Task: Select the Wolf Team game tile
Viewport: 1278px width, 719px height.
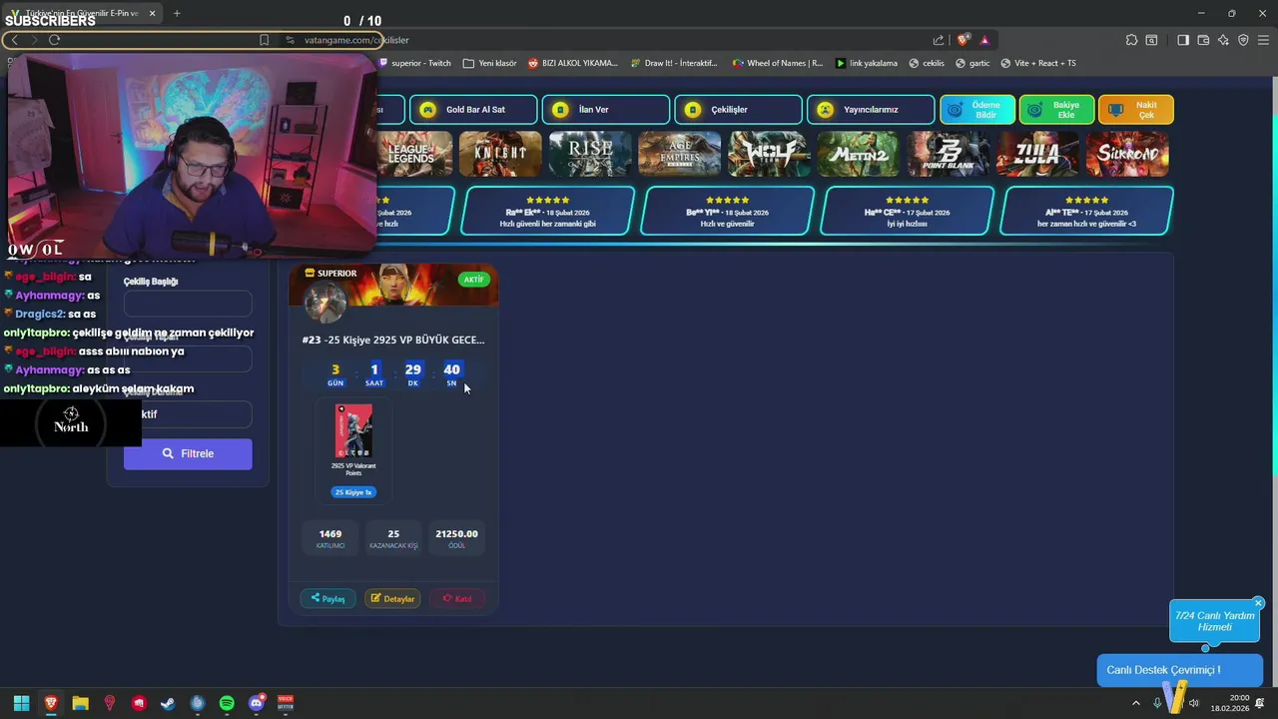Action: 769,154
